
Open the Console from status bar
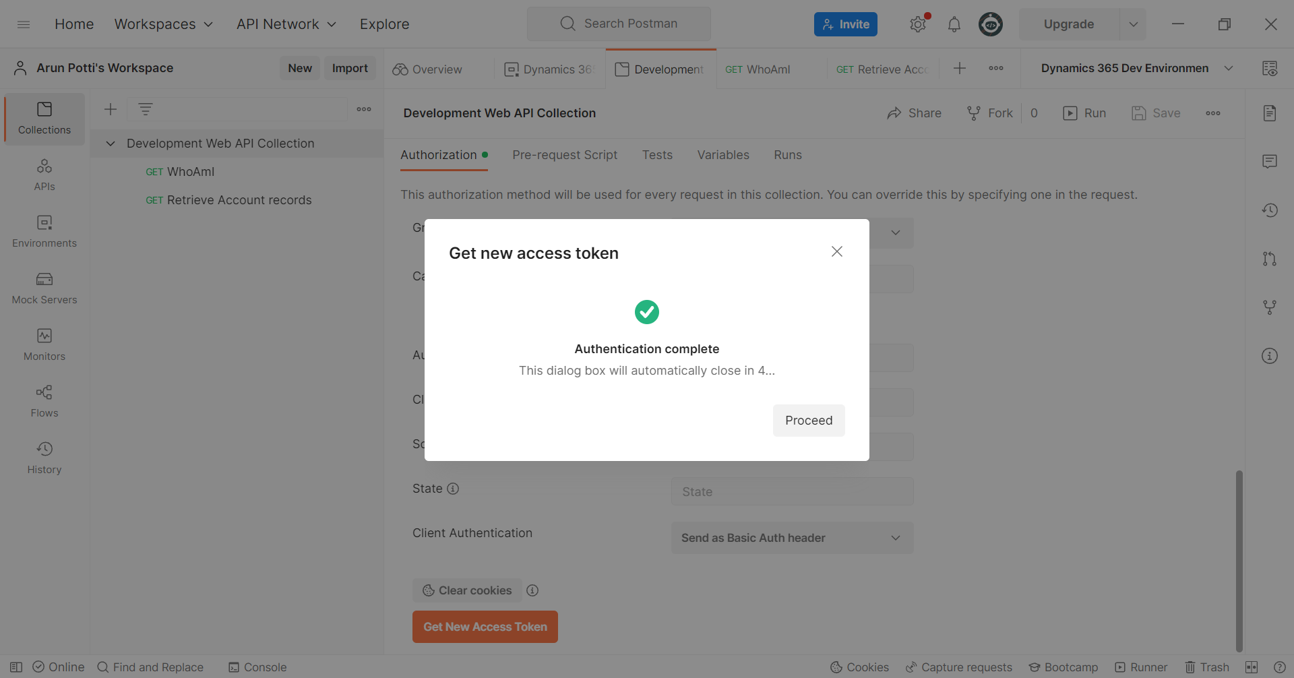coord(257,667)
